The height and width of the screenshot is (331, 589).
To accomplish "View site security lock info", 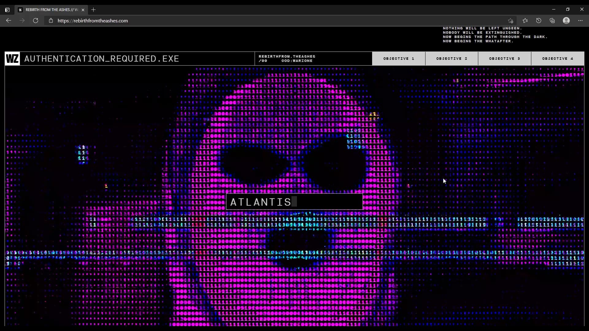I will tap(51, 21).
